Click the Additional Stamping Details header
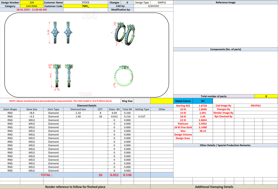 pyautogui.click(x=214, y=187)
